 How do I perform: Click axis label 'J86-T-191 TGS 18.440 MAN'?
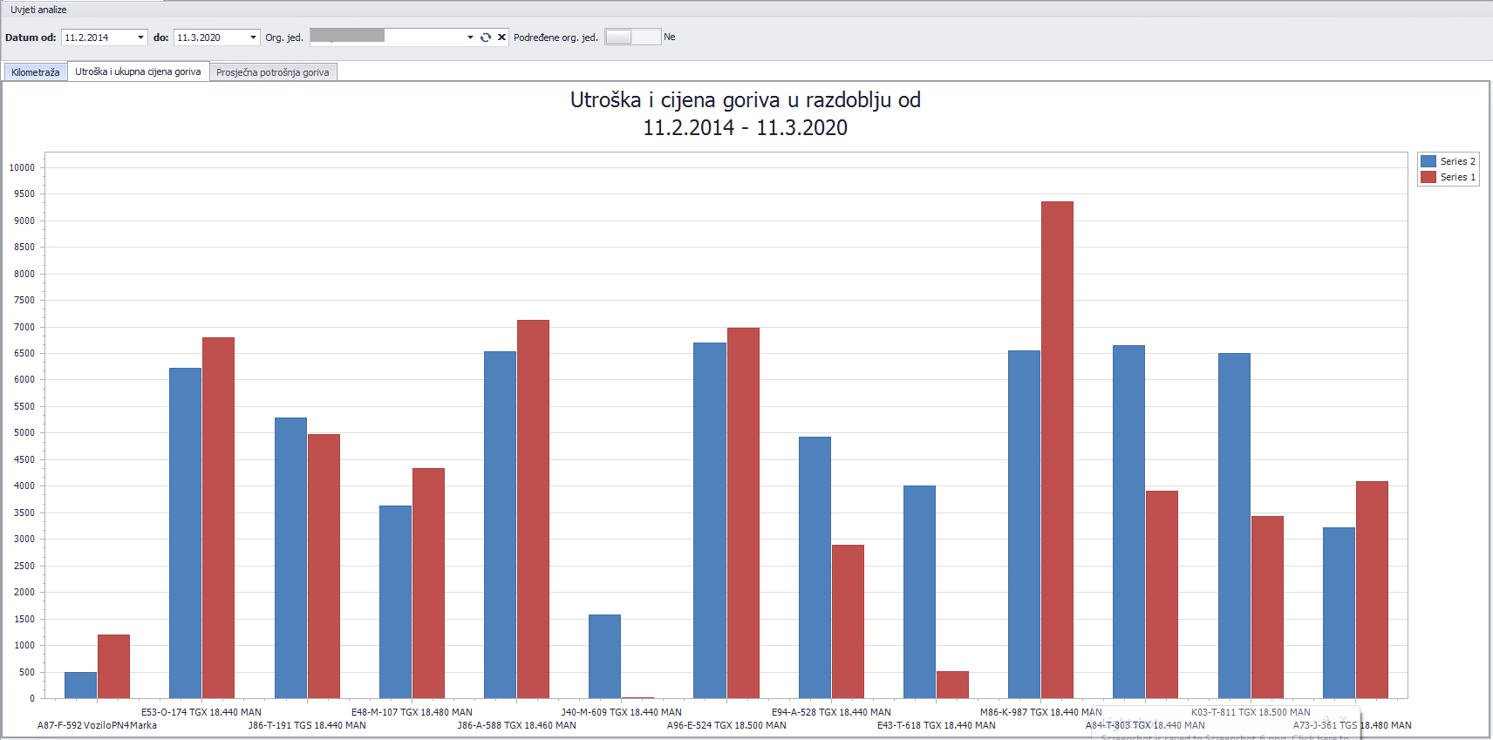coord(307,725)
